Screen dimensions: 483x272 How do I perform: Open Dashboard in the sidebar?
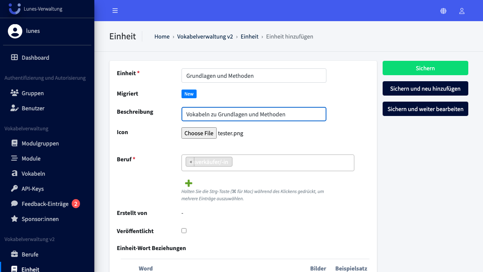coord(47,57)
